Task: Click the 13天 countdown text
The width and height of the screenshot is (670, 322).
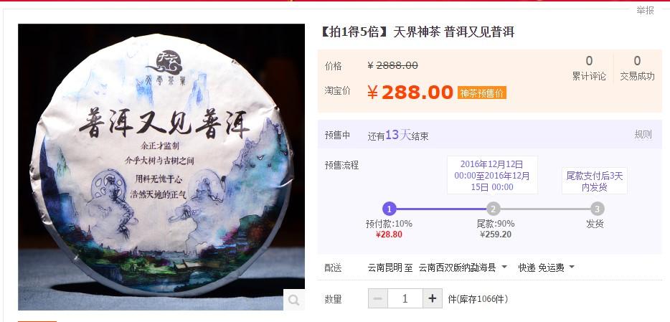Action: pyautogui.click(x=398, y=136)
